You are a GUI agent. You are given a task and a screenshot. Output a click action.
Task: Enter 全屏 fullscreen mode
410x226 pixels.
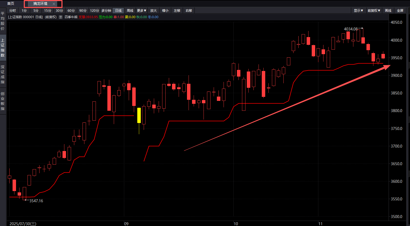tap(400, 11)
